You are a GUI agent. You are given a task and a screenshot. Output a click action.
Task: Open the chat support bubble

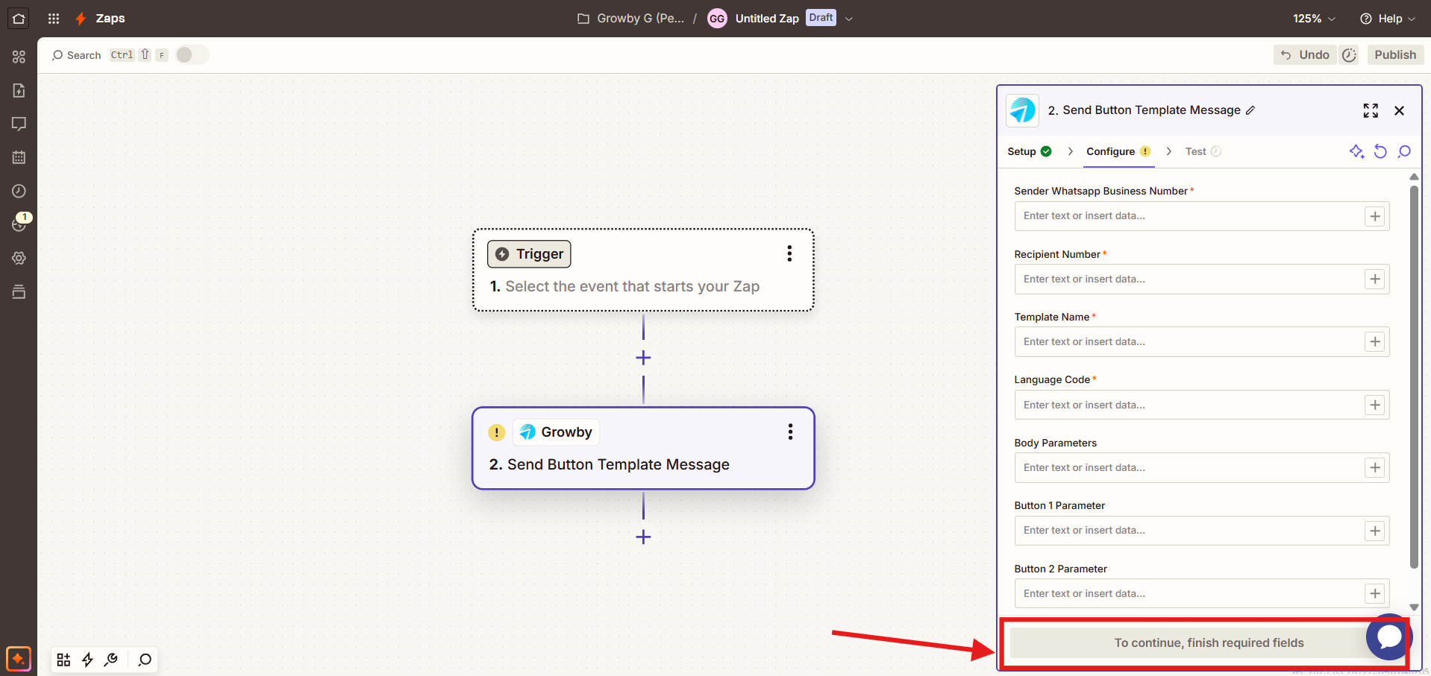1389,636
